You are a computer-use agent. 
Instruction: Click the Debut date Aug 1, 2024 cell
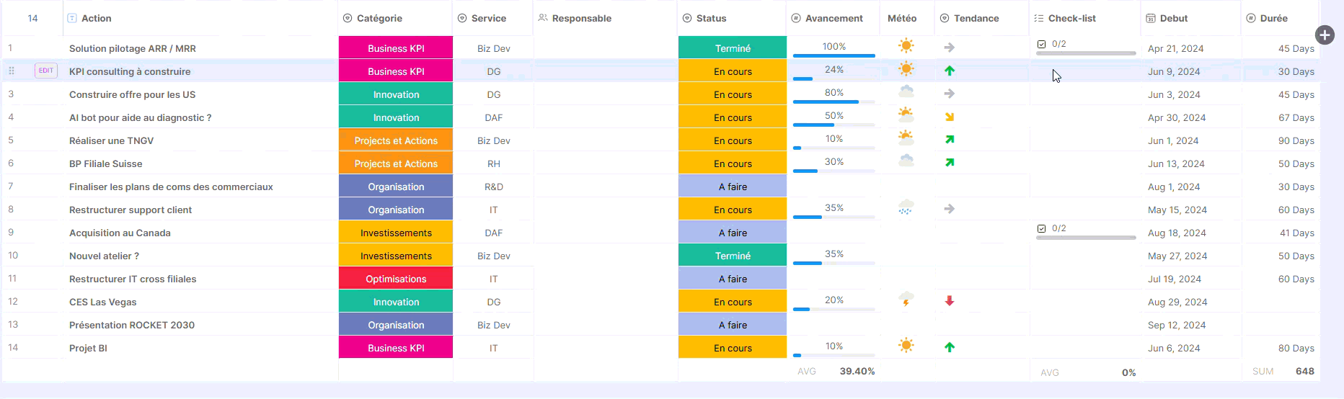click(x=1174, y=187)
